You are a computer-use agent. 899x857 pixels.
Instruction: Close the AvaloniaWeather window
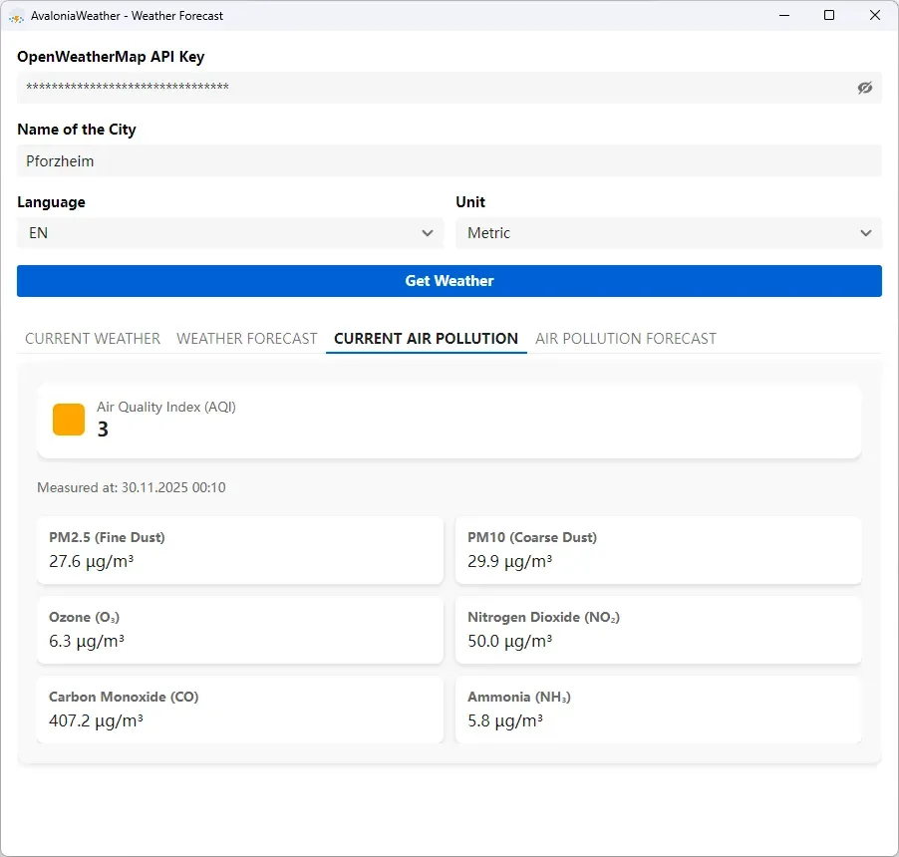click(x=875, y=15)
